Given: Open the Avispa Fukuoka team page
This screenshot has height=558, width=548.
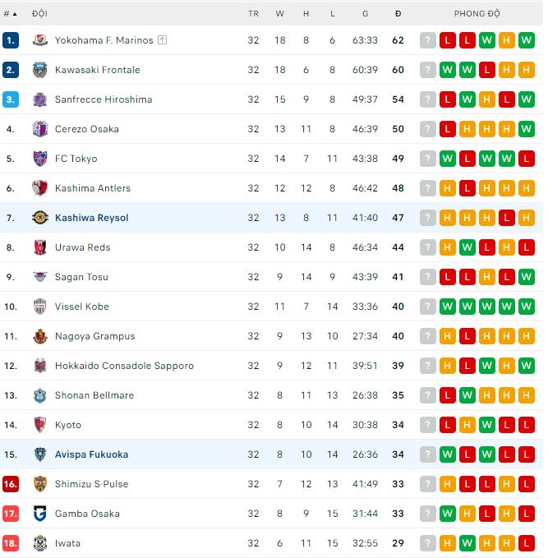Looking at the screenshot, I should 91,454.
